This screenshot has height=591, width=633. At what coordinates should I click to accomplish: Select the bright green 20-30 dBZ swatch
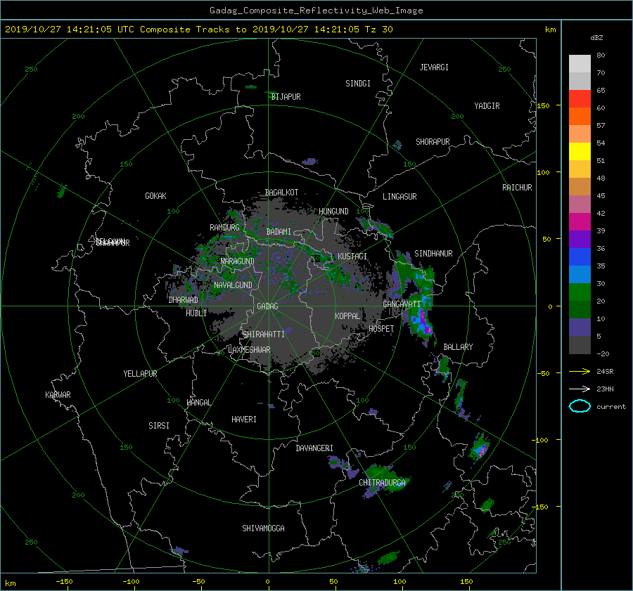pos(580,292)
